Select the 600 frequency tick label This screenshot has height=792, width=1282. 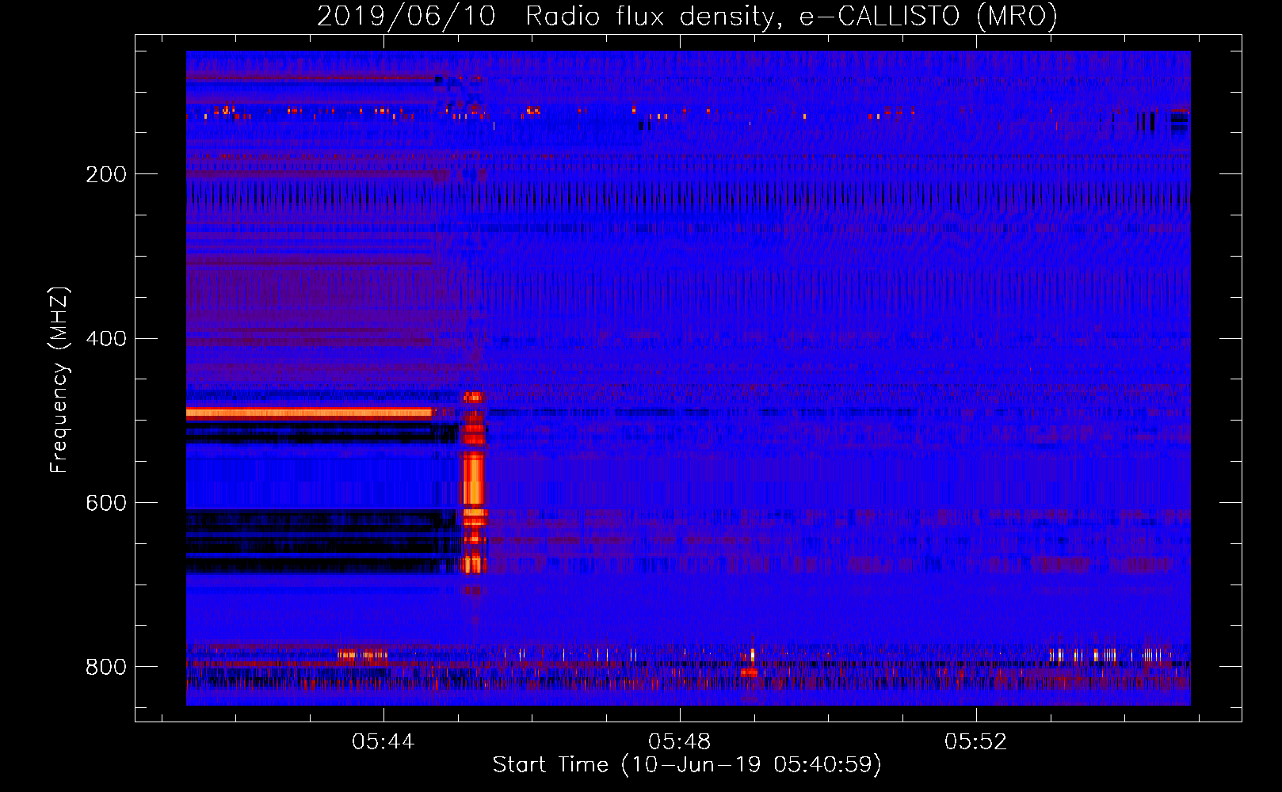point(106,504)
